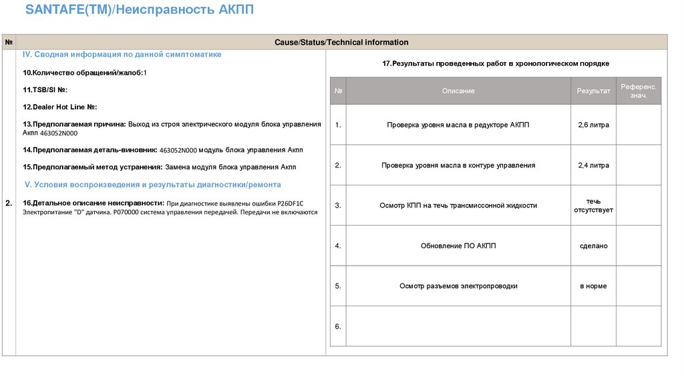Select cell 'Осмотр КПП на течь трансмиссонной жидкости'
Image resolution: width=684 pixels, height=383 pixels.
[458, 206]
